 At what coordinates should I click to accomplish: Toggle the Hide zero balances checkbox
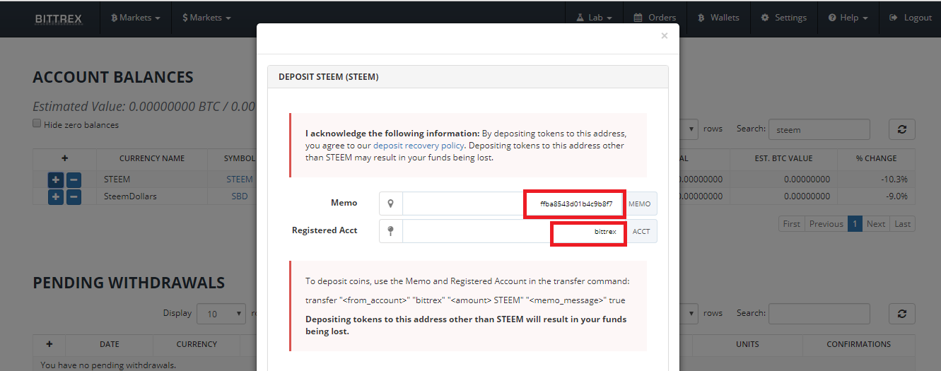coord(37,124)
